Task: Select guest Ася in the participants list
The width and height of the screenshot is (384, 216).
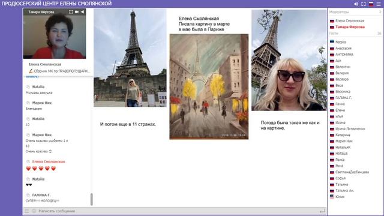Action: click(x=338, y=61)
